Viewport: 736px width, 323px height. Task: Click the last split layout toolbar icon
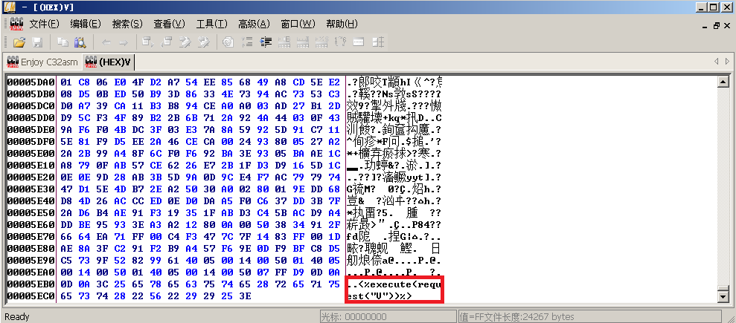click(378, 42)
